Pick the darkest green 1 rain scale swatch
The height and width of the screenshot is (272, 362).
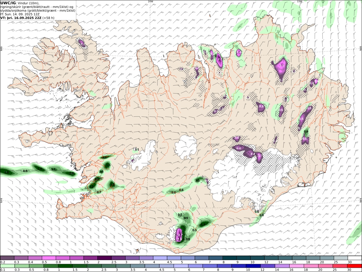click(65, 266)
